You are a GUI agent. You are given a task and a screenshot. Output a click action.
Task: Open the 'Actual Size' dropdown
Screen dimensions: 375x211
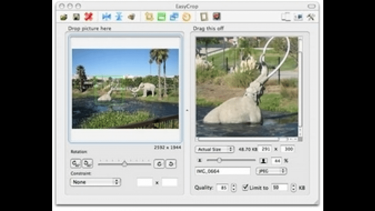pos(214,149)
